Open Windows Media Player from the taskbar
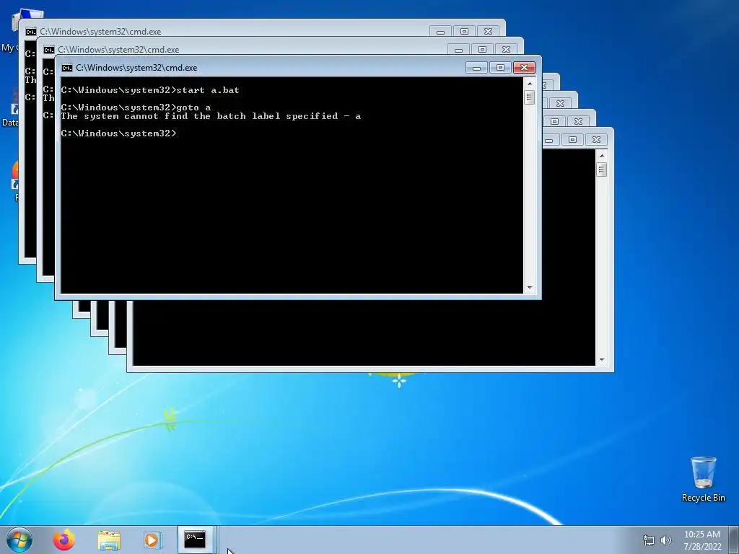This screenshot has height=554, width=739. pos(152,540)
